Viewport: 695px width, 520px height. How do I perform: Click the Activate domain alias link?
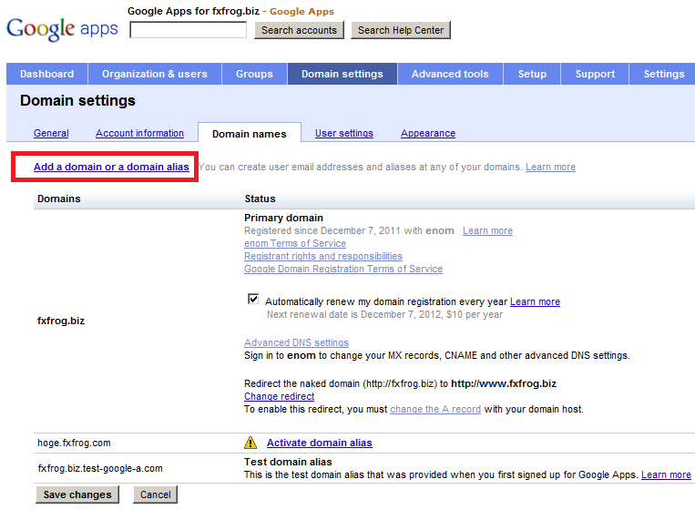pyautogui.click(x=319, y=443)
